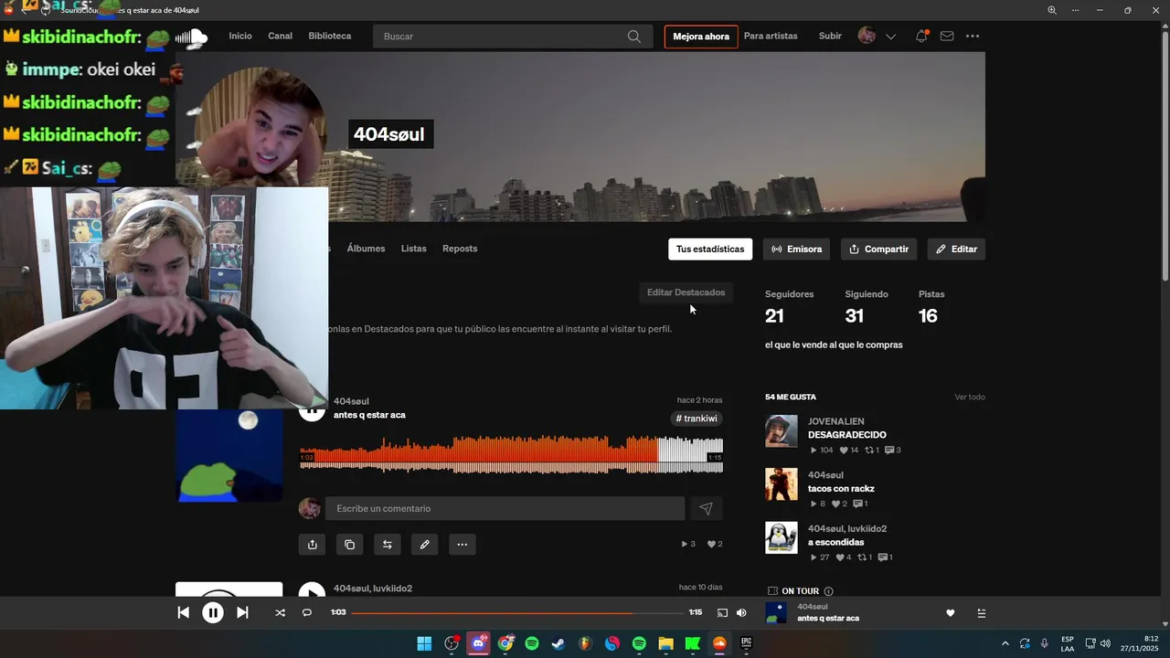Start the Emisora station

point(796,249)
